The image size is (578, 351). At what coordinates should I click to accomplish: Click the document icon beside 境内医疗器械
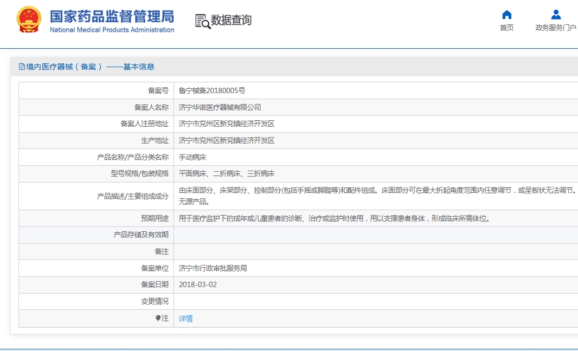point(22,67)
